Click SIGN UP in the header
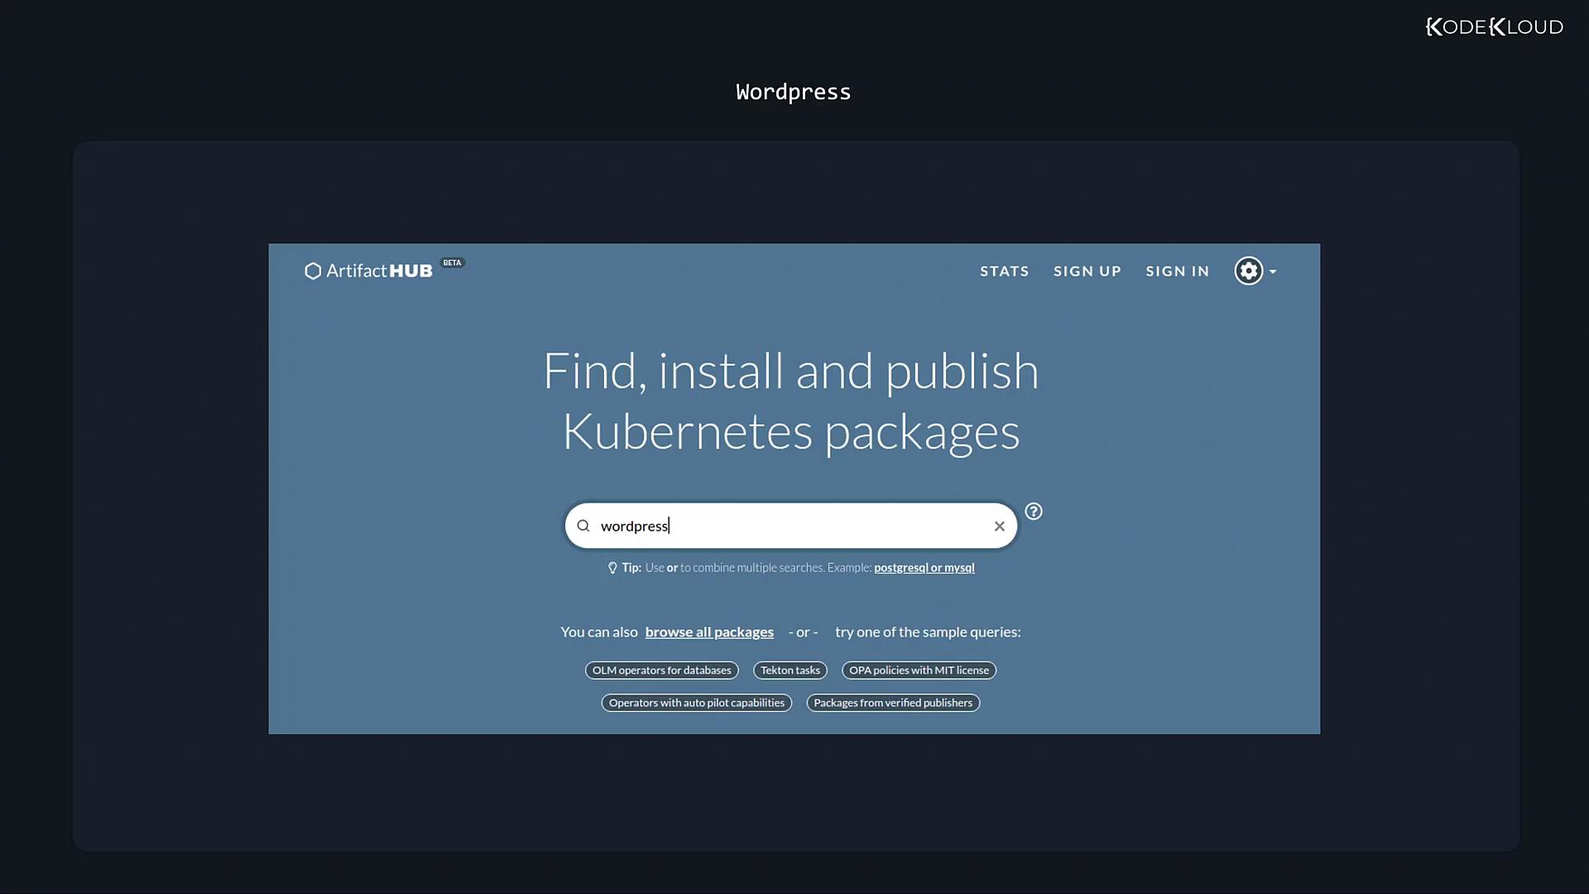This screenshot has height=894, width=1589. click(x=1087, y=271)
